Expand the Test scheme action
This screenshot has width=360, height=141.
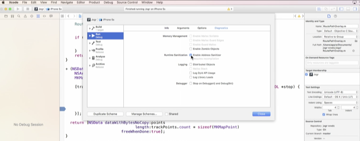pyautogui.click(x=90, y=43)
